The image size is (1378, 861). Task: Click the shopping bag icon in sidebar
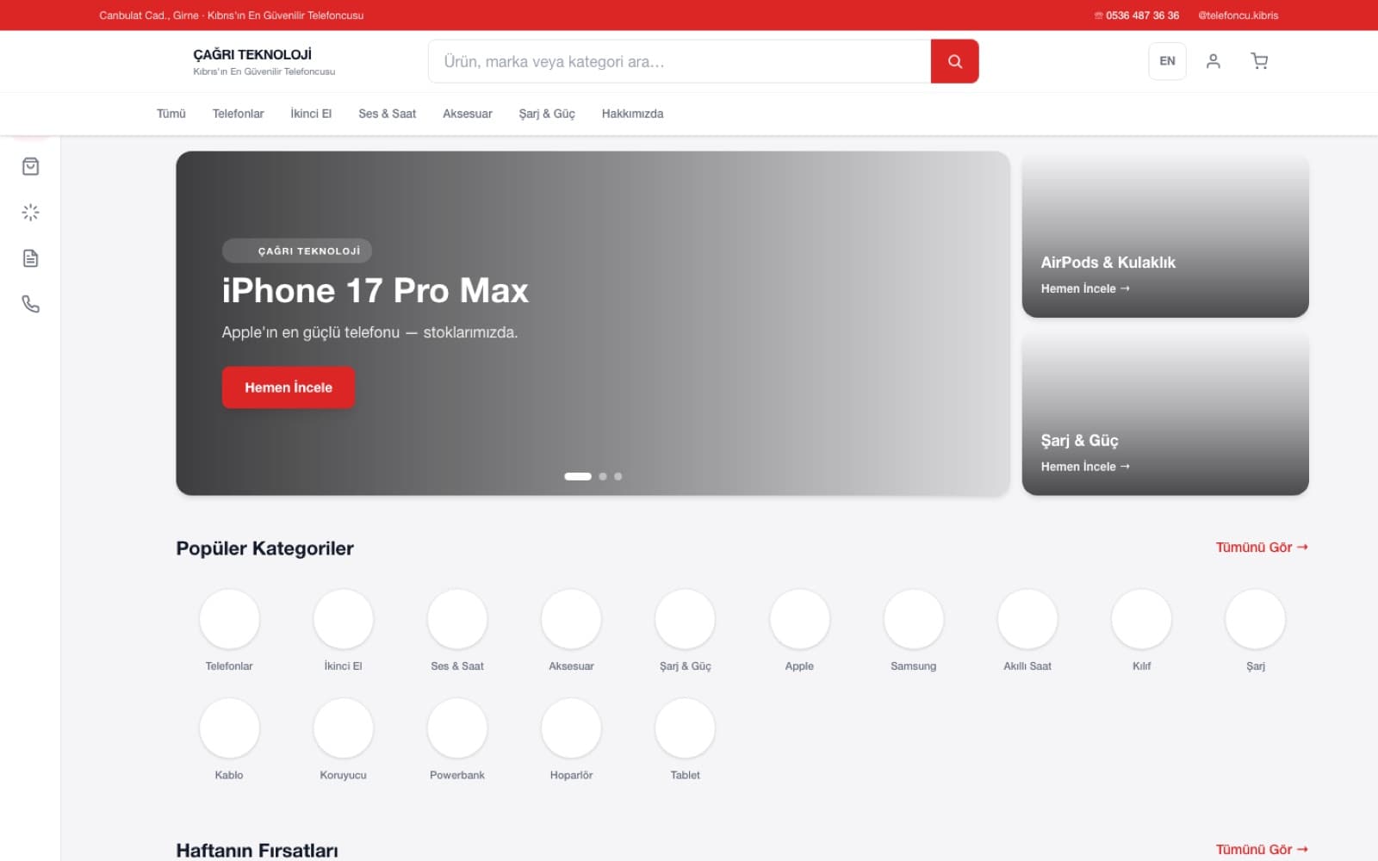point(30,166)
